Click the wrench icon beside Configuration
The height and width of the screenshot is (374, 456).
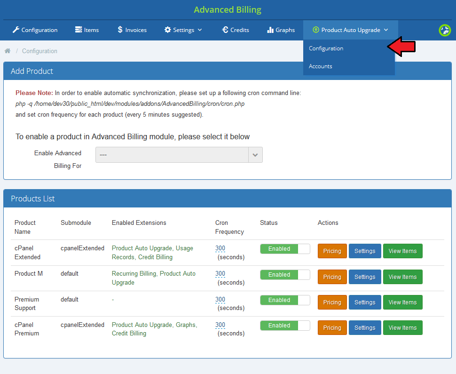pyautogui.click(x=16, y=30)
